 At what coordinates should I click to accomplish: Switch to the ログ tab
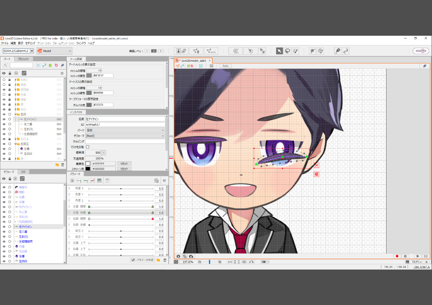pyautogui.click(x=23, y=172)
